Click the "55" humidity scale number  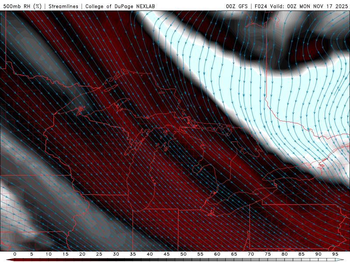pyautogui.click(x=200, y=254)
